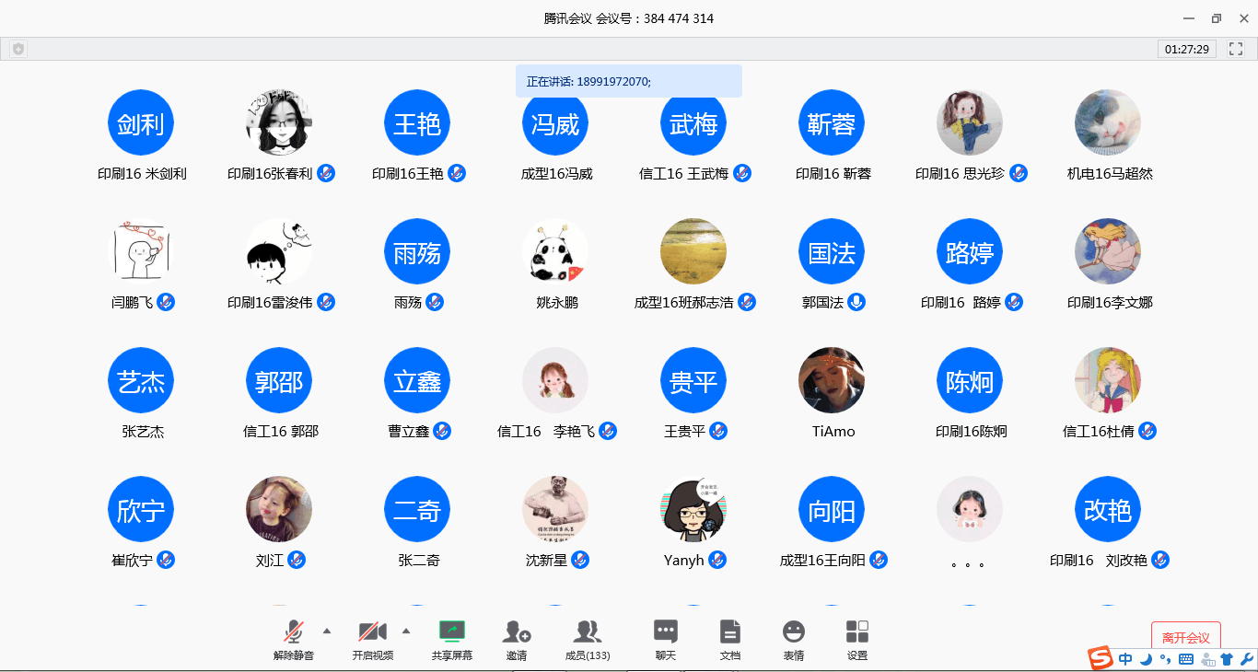The width and height of the screenshot is (1258, 672).
Task: Turn on the video camera
Action: pos(372,632)
